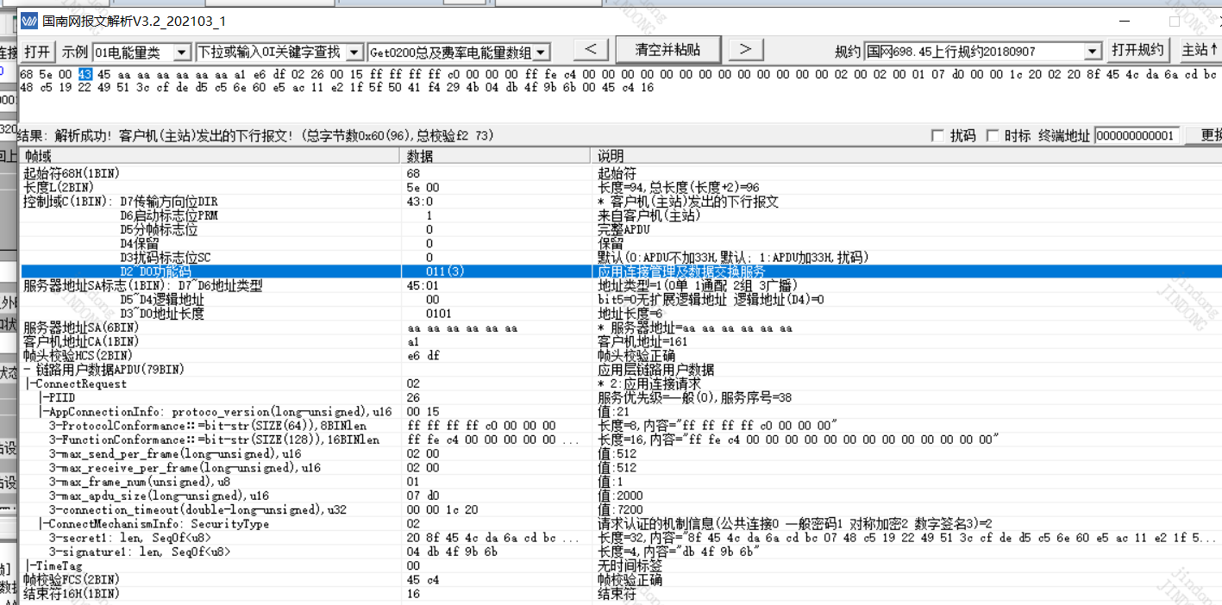Image resolution: width=1222 pixels, height=605 pixels.
Task: Click the 终端地址 input field
Action: pyautogui.click(x=1137, y=136)
